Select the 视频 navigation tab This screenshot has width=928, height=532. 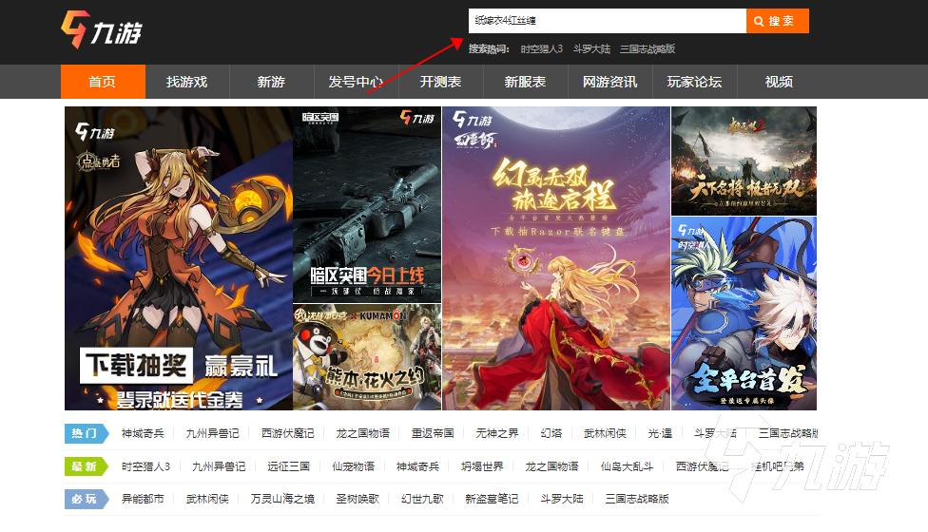tap(779, 82)
